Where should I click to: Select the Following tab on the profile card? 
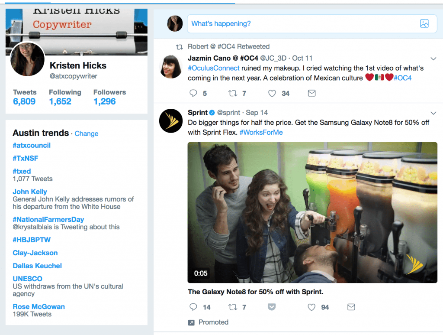(65, 97)
